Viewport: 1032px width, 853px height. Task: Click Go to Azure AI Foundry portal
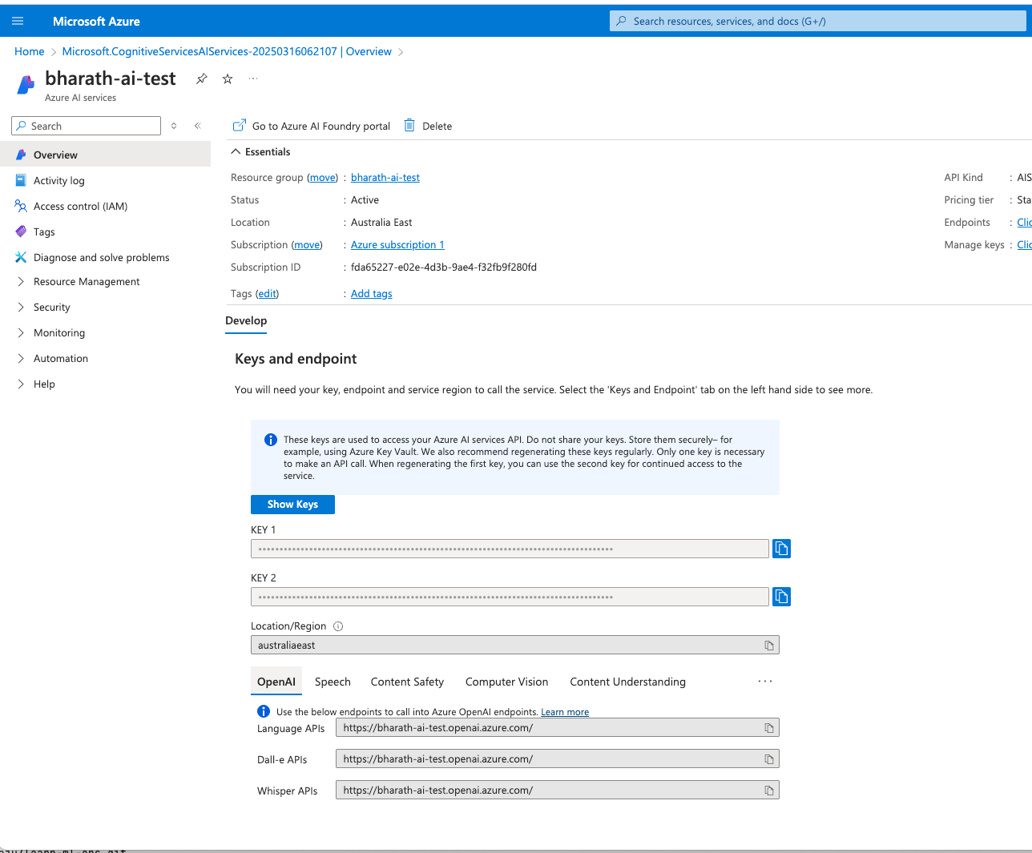coord(312,126)
